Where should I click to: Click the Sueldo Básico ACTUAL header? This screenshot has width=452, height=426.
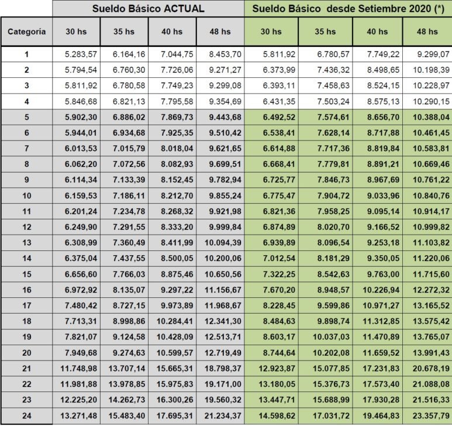(148, 9)
